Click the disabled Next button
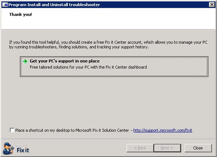217x157 pixels. pos(167,148)
